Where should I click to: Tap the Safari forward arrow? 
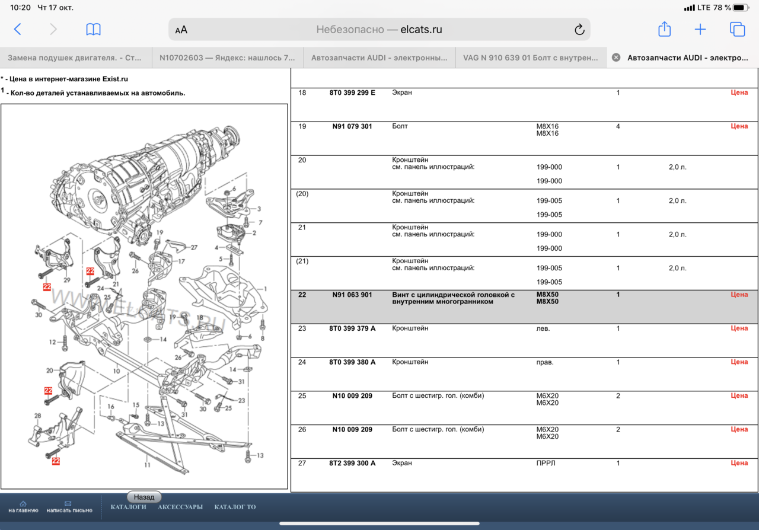pos(53,29)
